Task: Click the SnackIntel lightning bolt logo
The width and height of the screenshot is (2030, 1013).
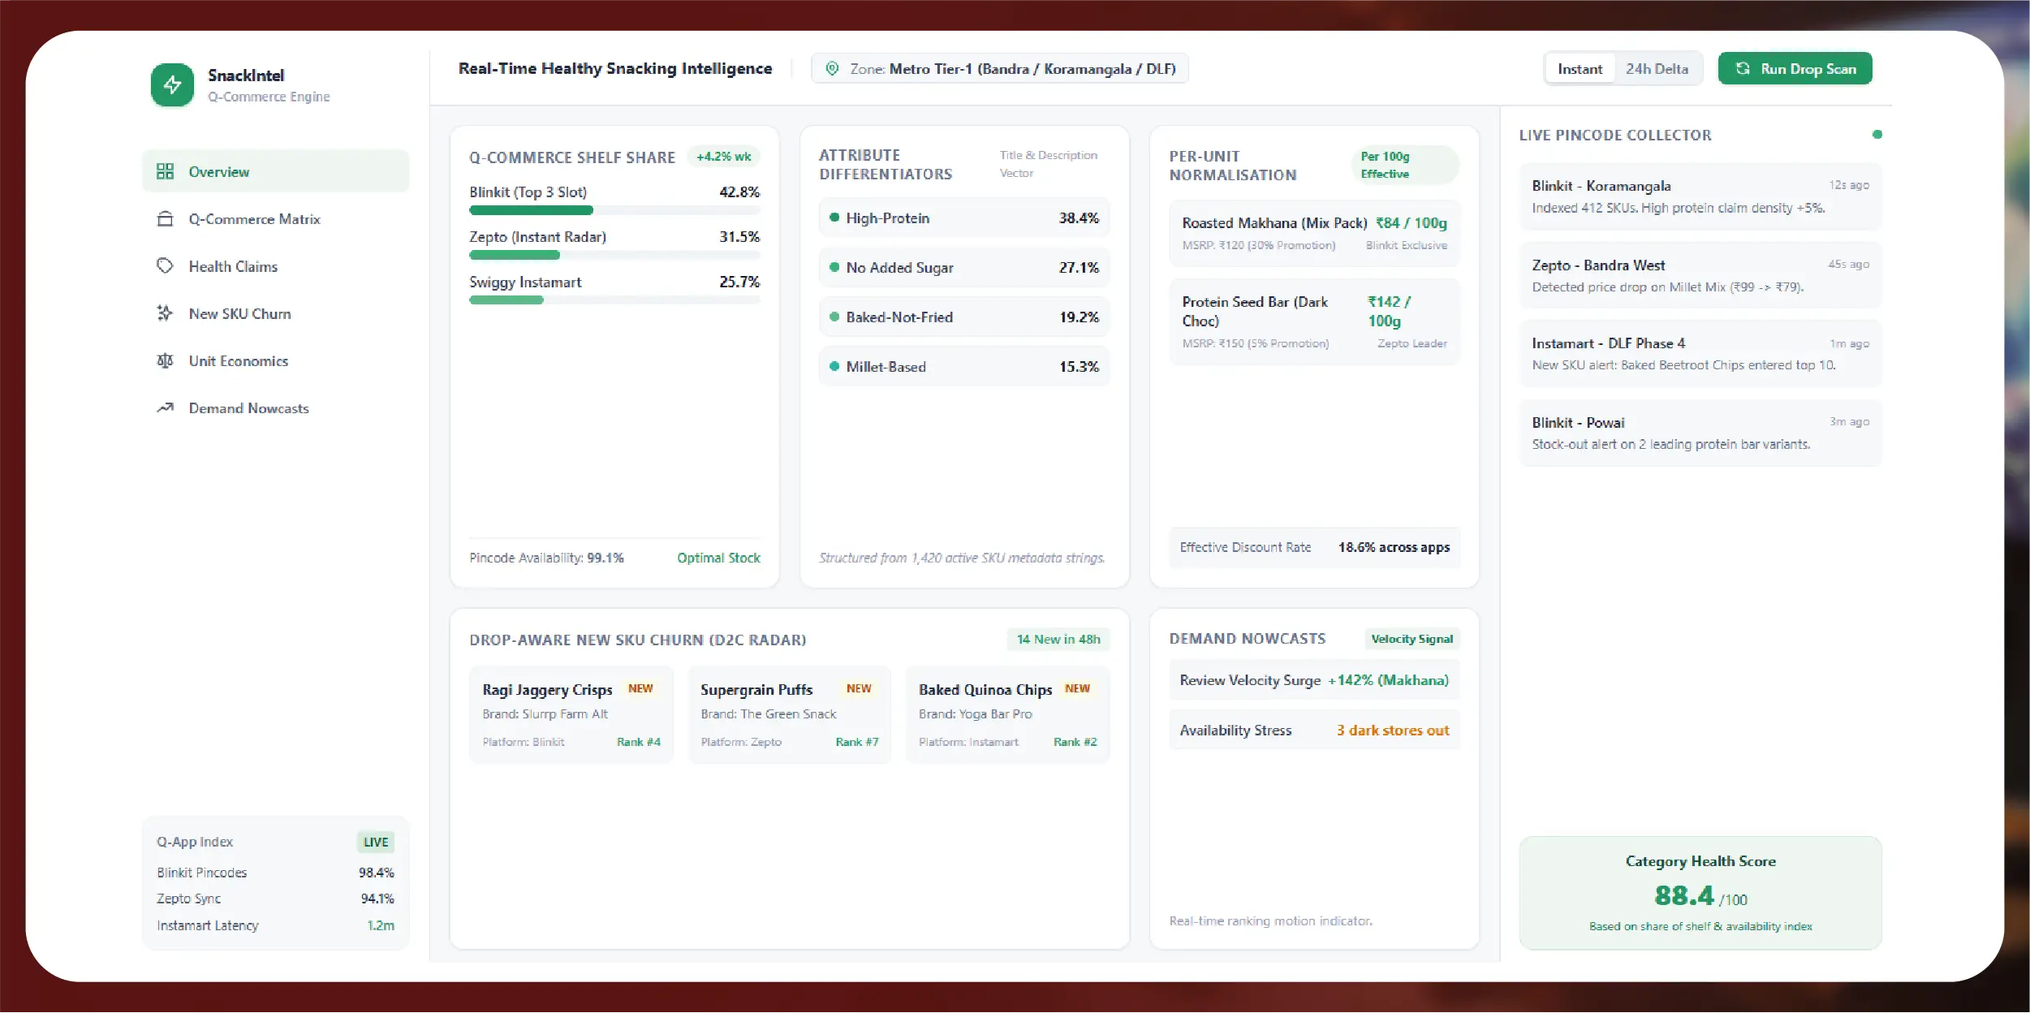Action: click(x=172, y=84)
